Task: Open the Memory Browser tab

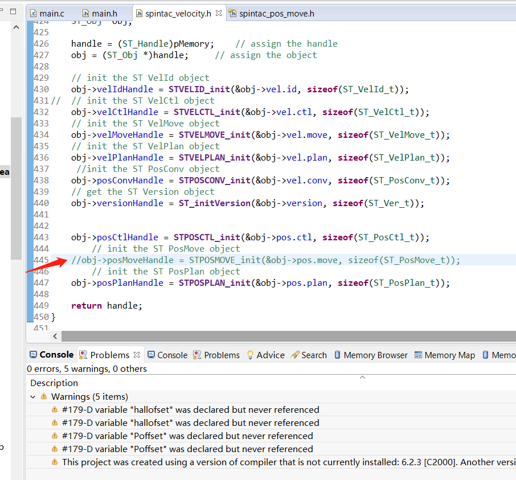Action: (371, 355)
